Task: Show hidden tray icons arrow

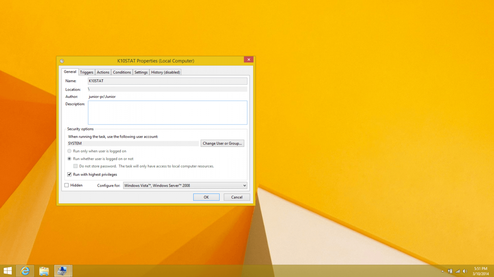Action: point(443,271)
